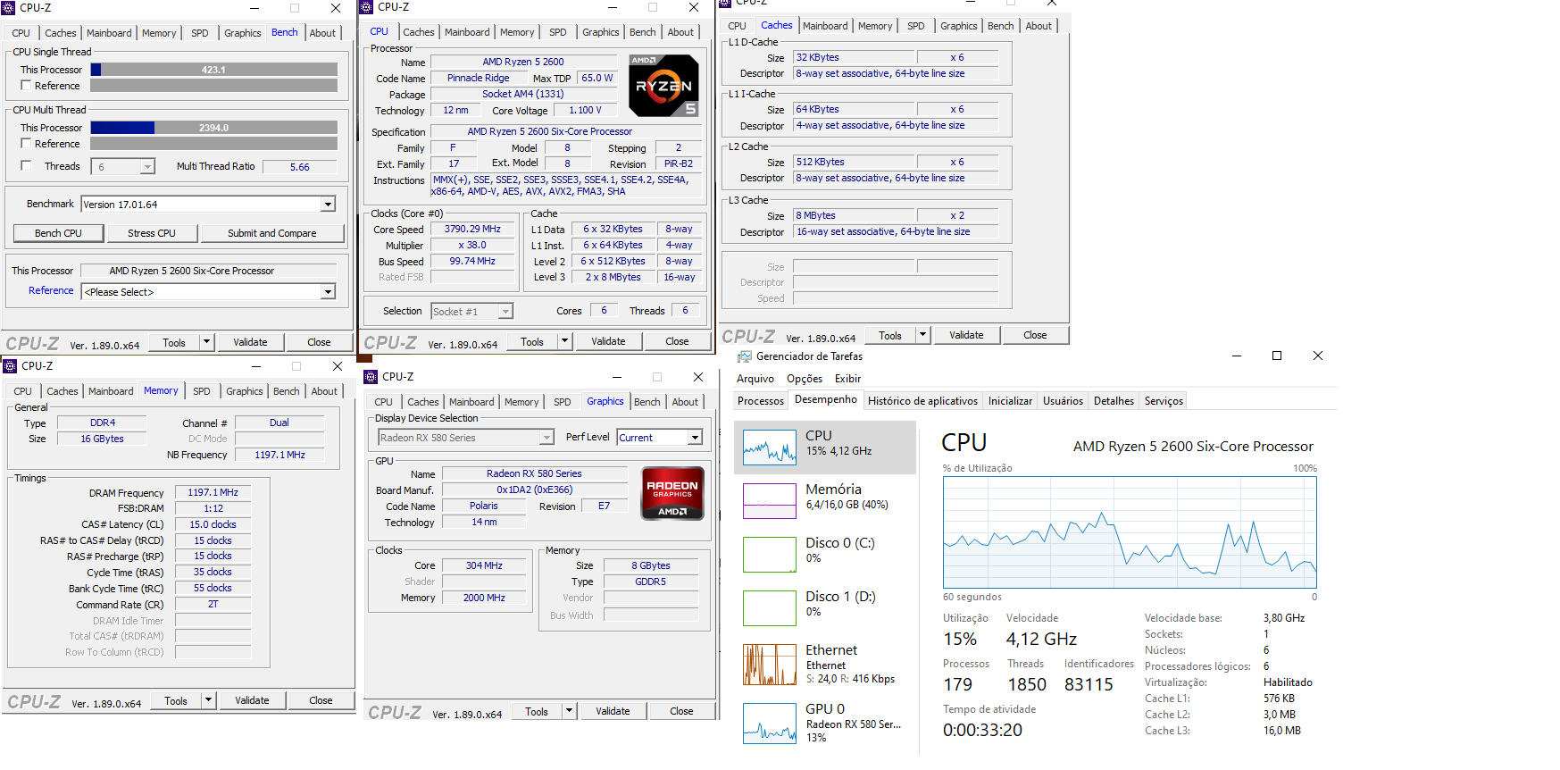Click the Core Speed value 3790.29 MHz

pyautogui.click(x=473, y=229)
